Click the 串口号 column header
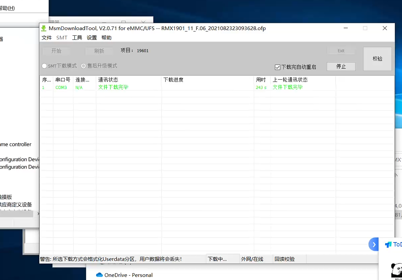The image size is (402, 280). 63,80
